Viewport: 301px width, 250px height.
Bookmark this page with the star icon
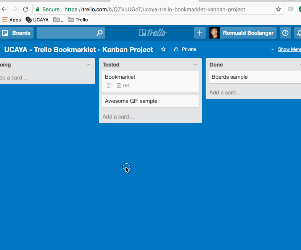(278, 9)
